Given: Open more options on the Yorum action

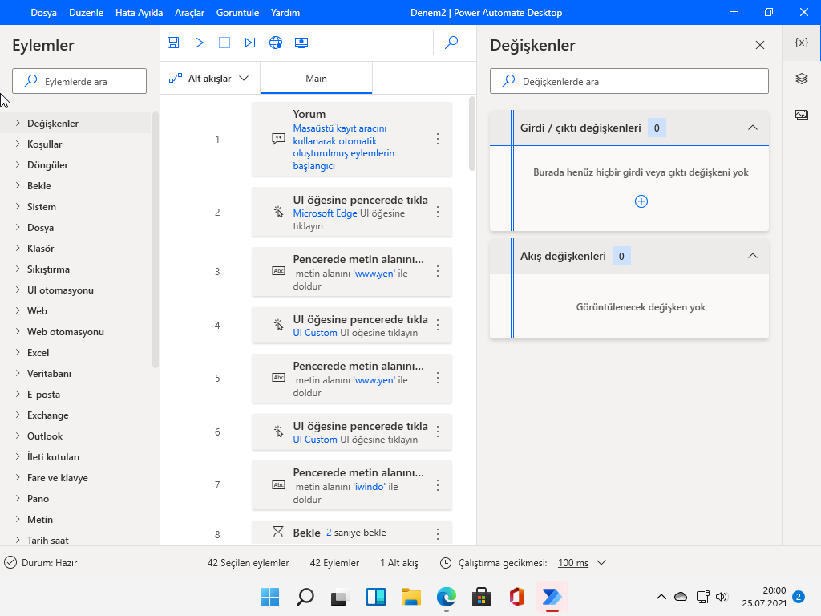Looking at the screenshot, I should [x=438, y=138].
